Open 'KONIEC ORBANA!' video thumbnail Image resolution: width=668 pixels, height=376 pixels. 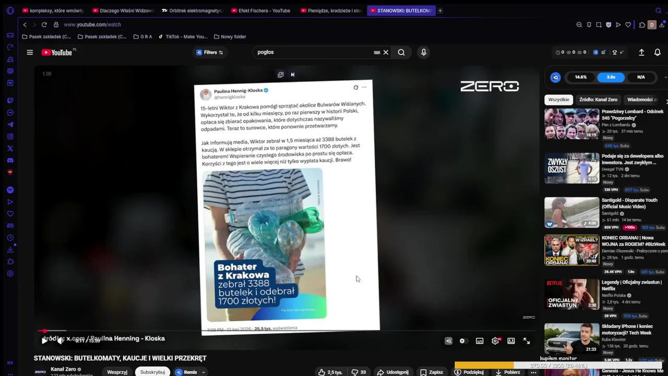pos(572,250)
